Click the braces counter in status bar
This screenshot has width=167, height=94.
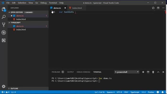(x=14, y=92)
